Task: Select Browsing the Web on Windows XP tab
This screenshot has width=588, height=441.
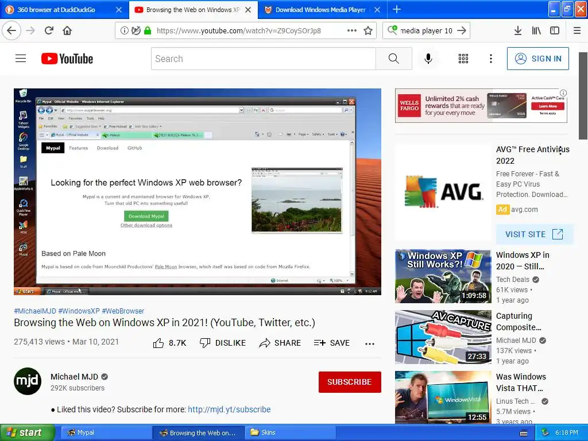Action: [193, 10]
